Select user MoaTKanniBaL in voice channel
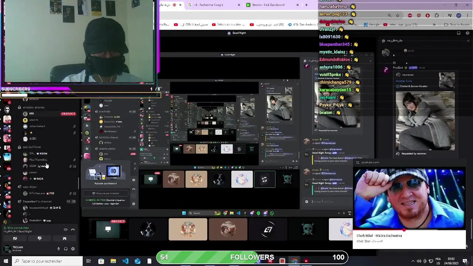 (38, 160)
